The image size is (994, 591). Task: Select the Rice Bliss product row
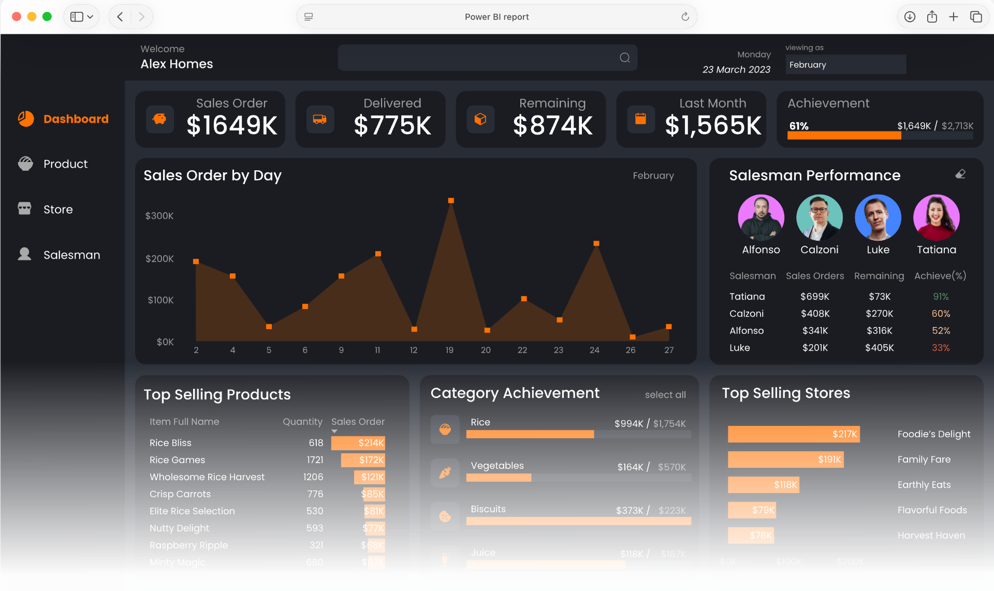[267, 443]
